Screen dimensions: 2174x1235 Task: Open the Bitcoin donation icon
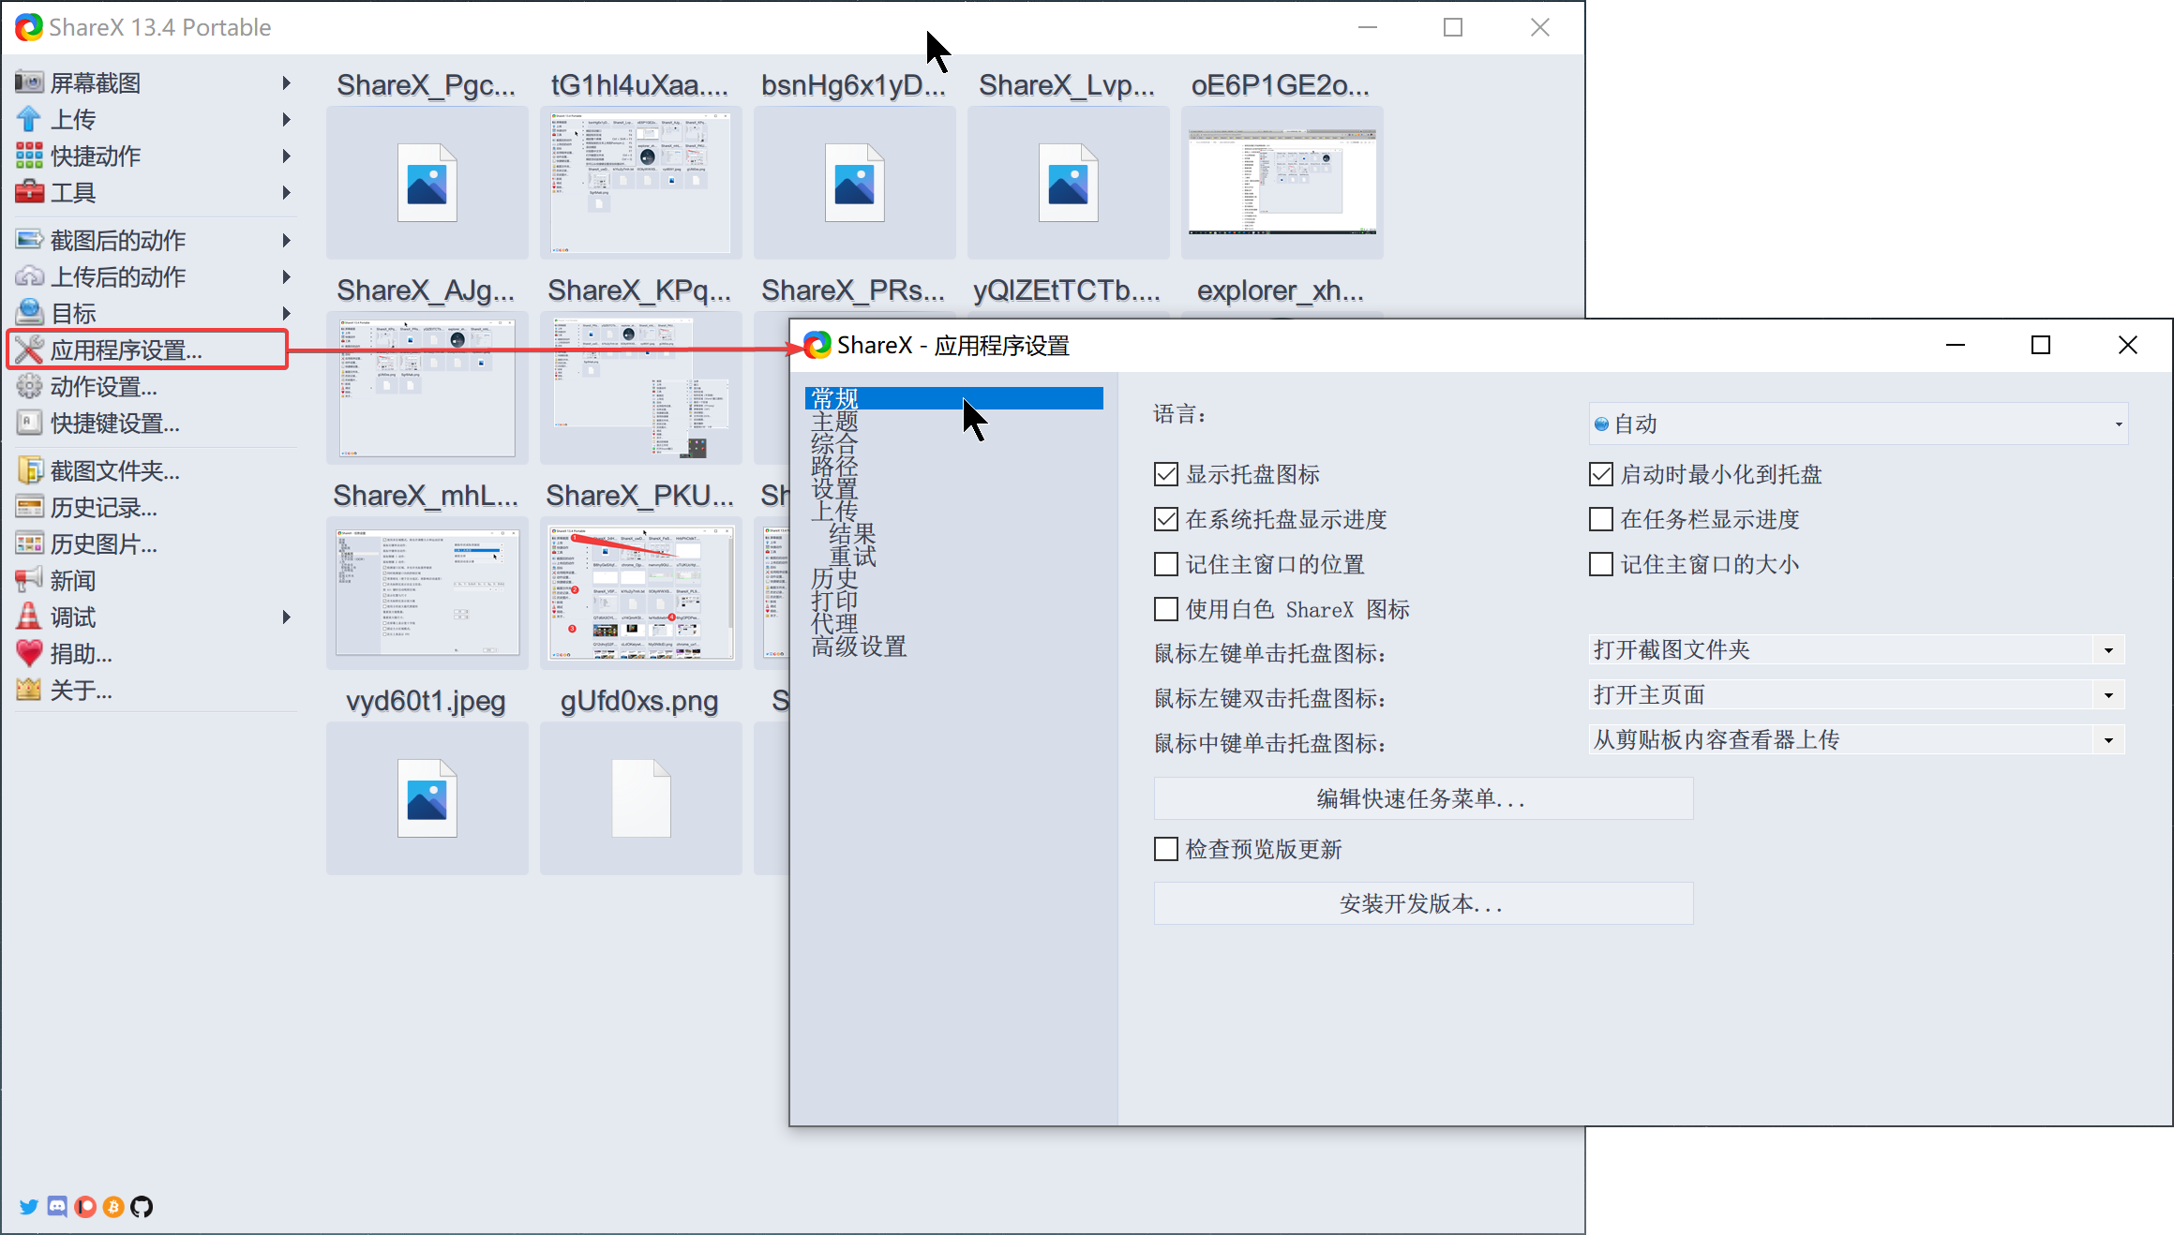113,1207
